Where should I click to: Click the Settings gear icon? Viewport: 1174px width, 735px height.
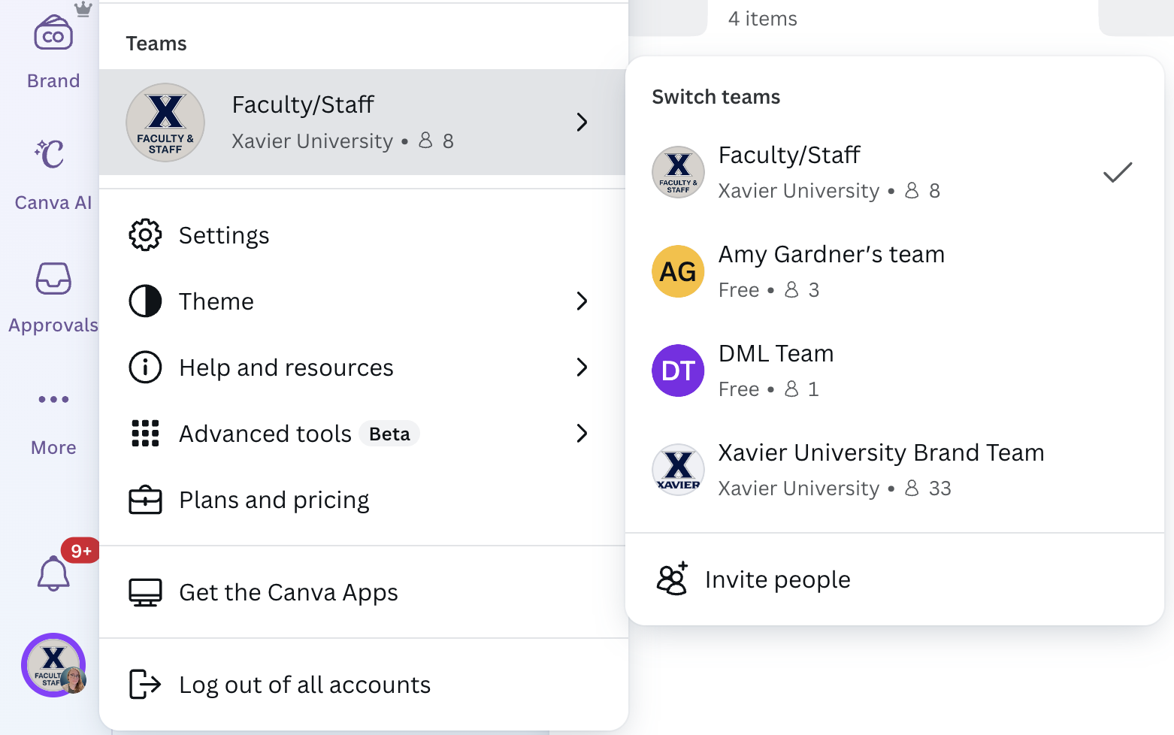tap(145, 234)
